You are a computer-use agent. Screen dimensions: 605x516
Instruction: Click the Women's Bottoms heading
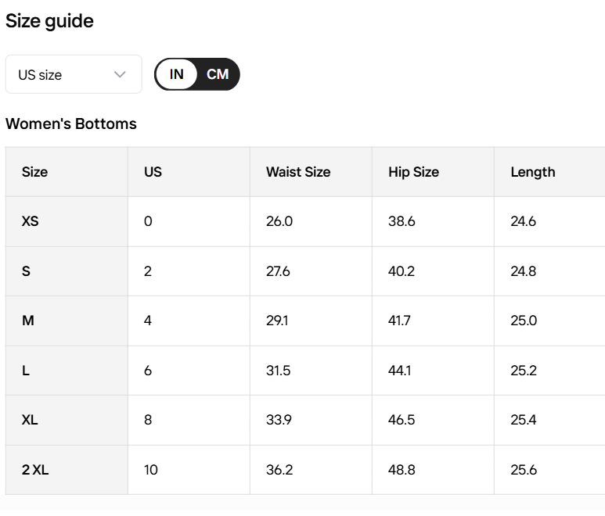click(x=71, y=124)
